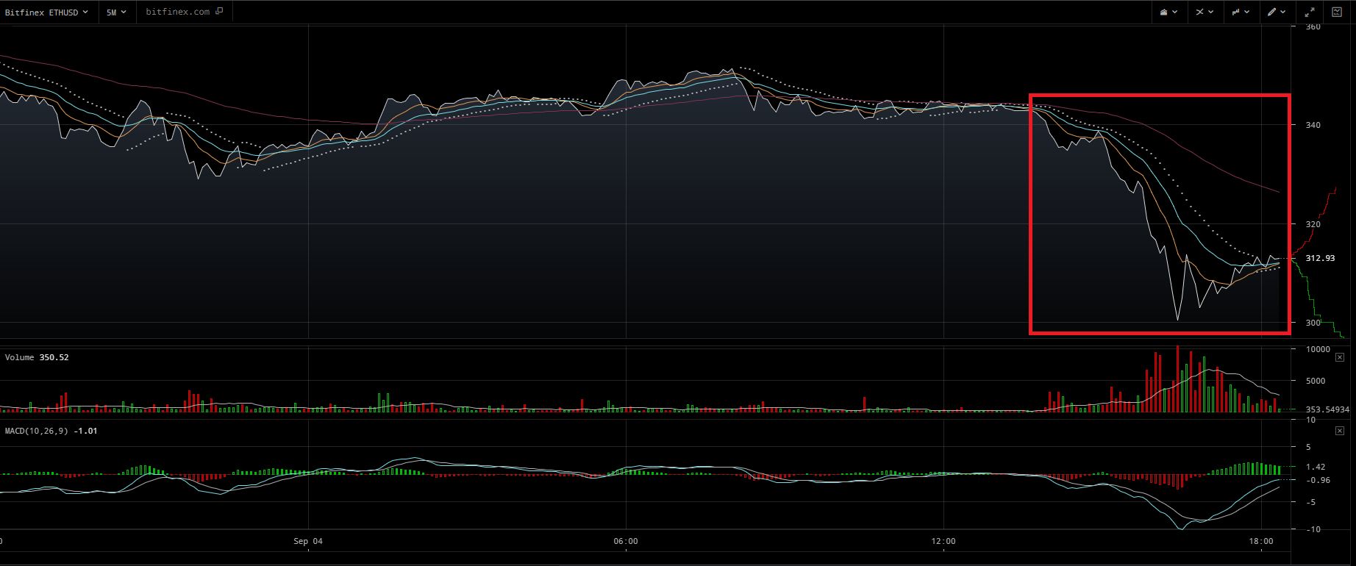Click the Sep 04 time axis label
The width and height of the screenshot is (1356, 566).
coord(308,541)
